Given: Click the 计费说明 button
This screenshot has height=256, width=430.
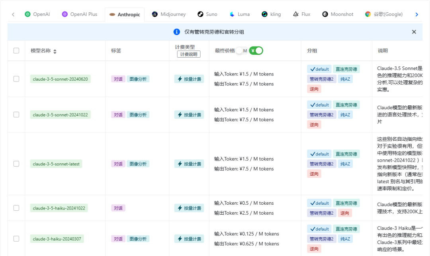Looking at the screenshot, I should click(189, 54).
